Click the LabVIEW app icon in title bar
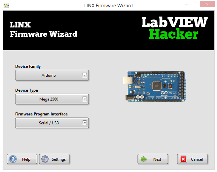This screenshot has width=217, height=172. 6,5
